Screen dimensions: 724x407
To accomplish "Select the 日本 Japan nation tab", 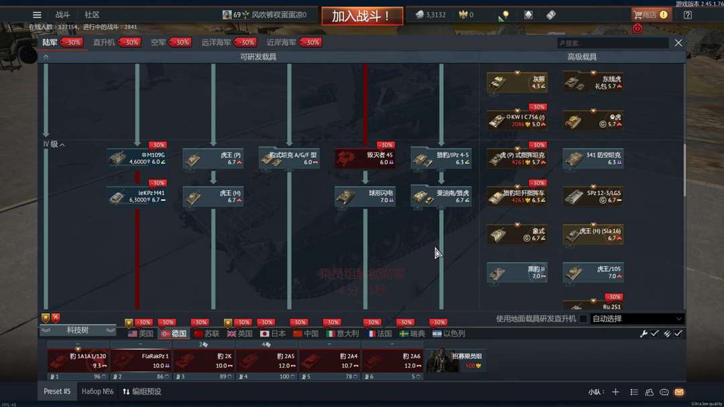I will point(273,333).
